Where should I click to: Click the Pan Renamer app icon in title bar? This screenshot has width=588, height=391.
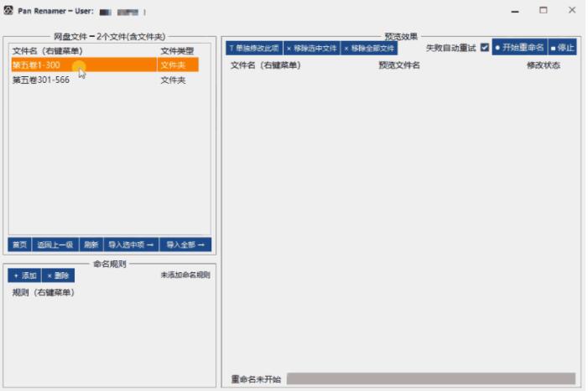(x=8, y=11)
